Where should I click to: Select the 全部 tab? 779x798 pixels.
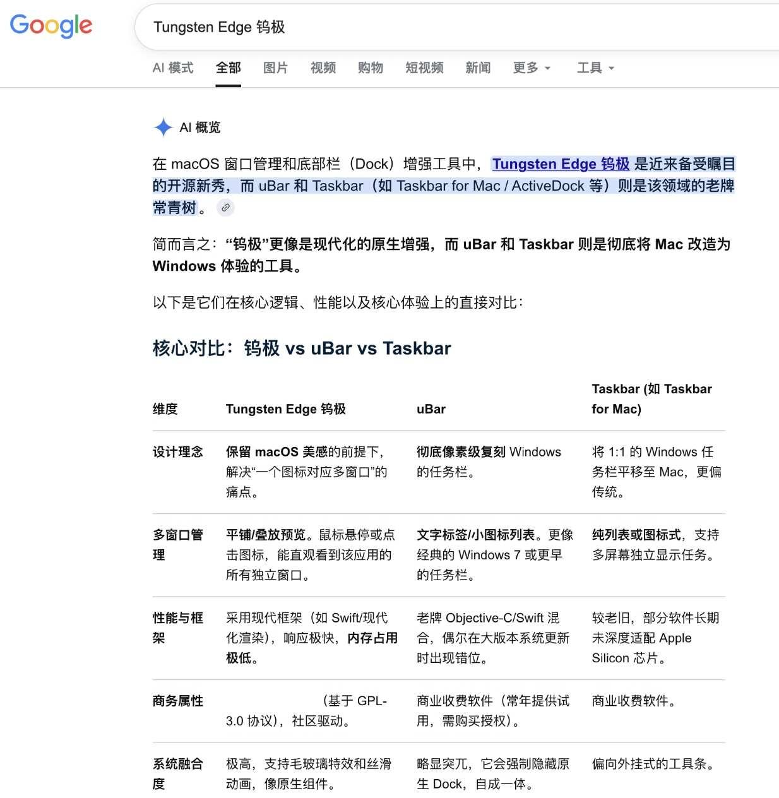229,68
